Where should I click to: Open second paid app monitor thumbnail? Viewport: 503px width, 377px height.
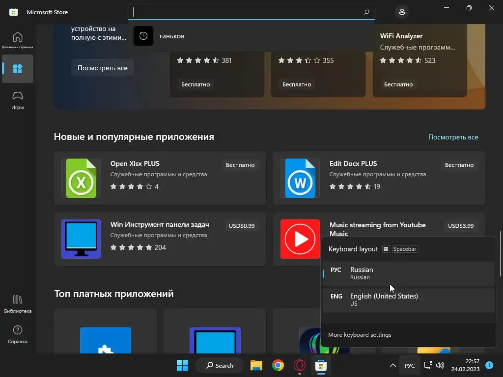pyautogui.click(x=215, y=340)
